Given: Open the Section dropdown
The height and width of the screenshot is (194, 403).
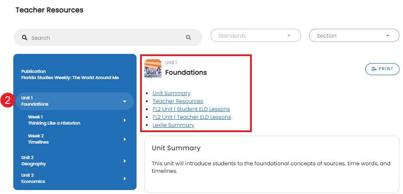Looking at the screenshot, I should pos(354,36).
